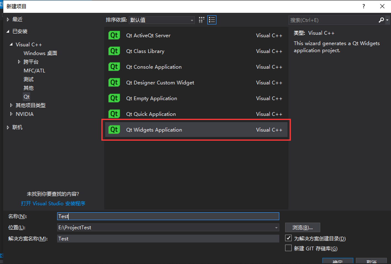The image size is (391, 264).
Task: Open the 打开 Visual Studio 安装程序 link
Action: point(53,203)
